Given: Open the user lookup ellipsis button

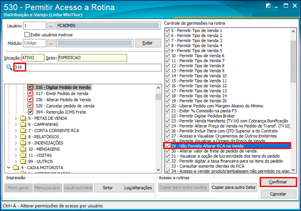Looking at the screenshot, I should (x=51, y=26).
